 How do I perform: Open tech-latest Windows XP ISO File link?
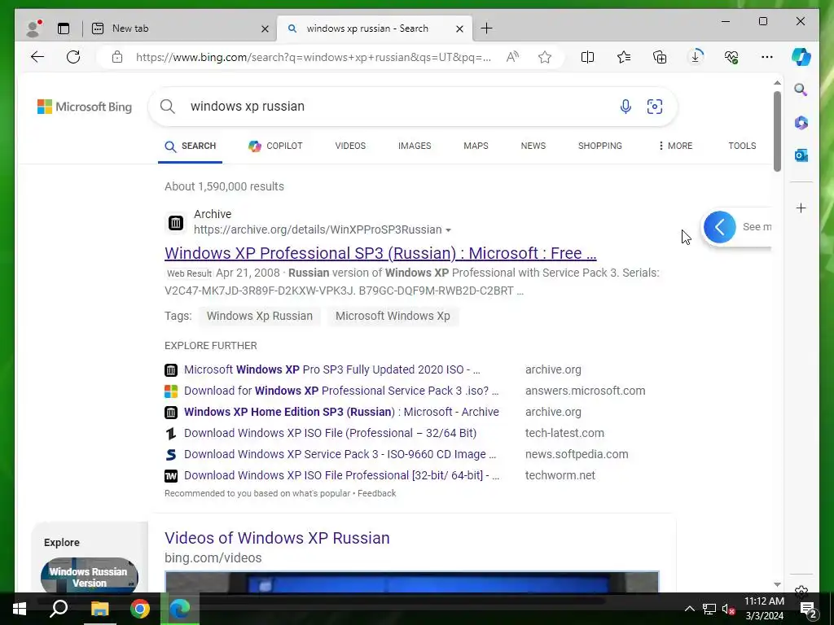coord(331,434)
